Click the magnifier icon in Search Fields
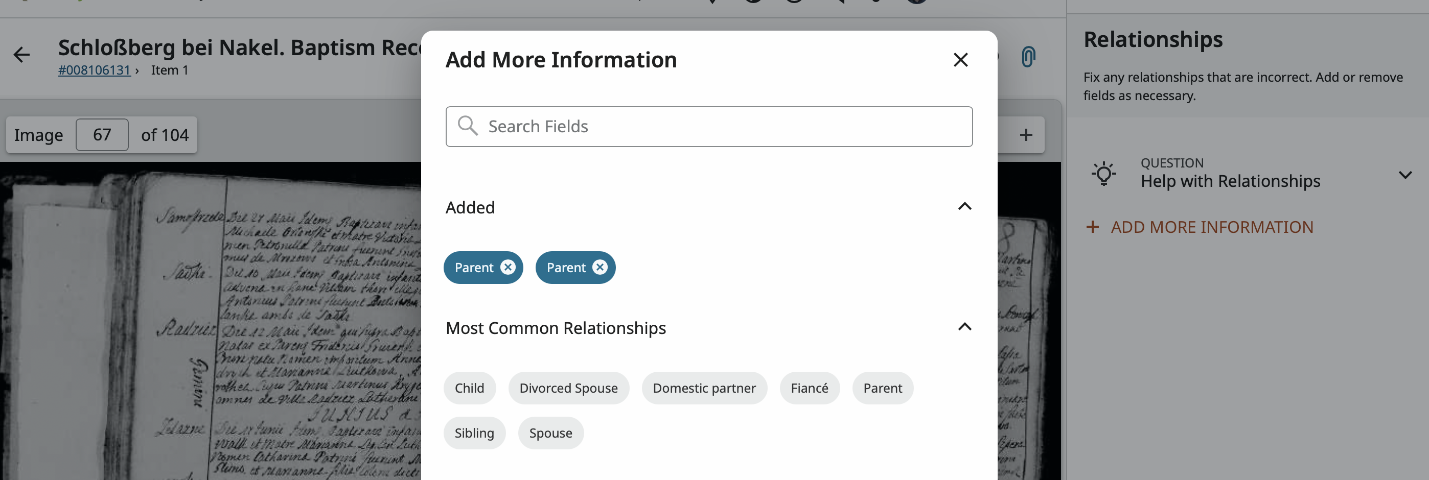This screenshot has height=480, width=1429. coord(468,126)
